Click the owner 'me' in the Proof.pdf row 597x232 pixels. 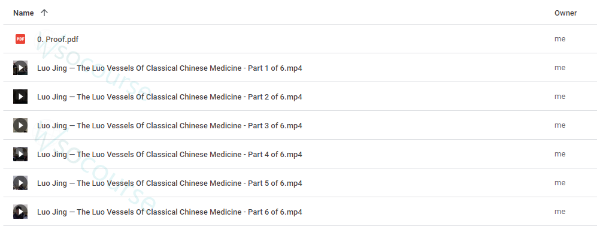coord(560,39)
